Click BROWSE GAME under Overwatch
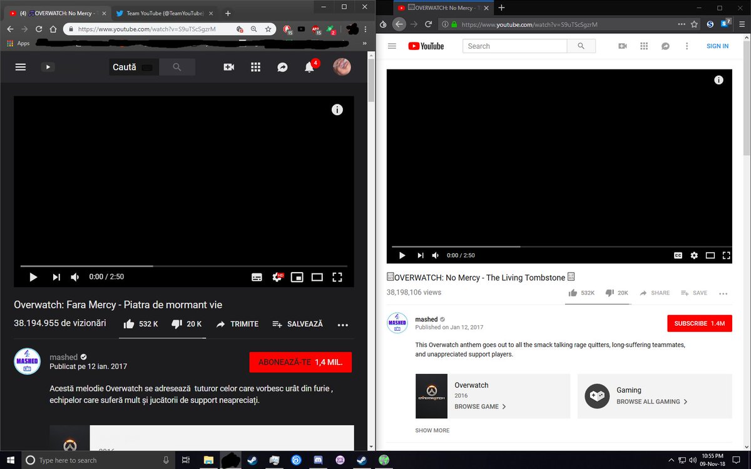This screenshot has height=469, width=751. click(x=480, y=406)
